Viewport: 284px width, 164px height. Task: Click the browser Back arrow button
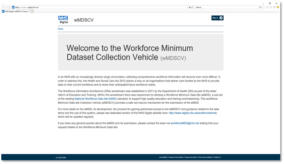coord(4,7)
